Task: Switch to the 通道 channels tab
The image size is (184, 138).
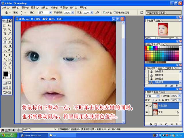Action: (x=156, y=92)
